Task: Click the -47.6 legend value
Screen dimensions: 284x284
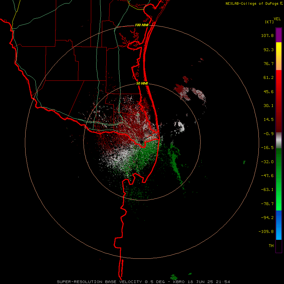Action: point(267,176)
